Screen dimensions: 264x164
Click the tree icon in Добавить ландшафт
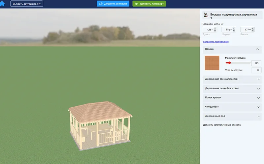click(x=136, y=4)
